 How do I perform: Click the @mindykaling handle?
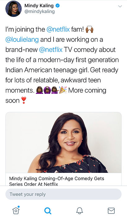pyautogui.click(x=40, y=11)
